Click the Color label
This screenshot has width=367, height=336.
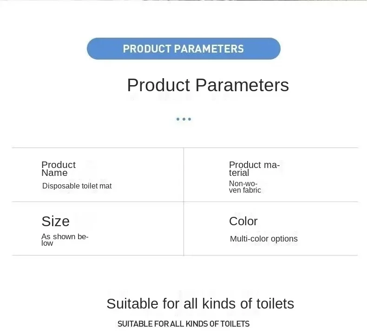pos(243,221)
